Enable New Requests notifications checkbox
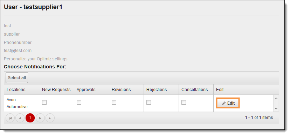Viewport: 290px width, 135px height. (x=44, y=103)
